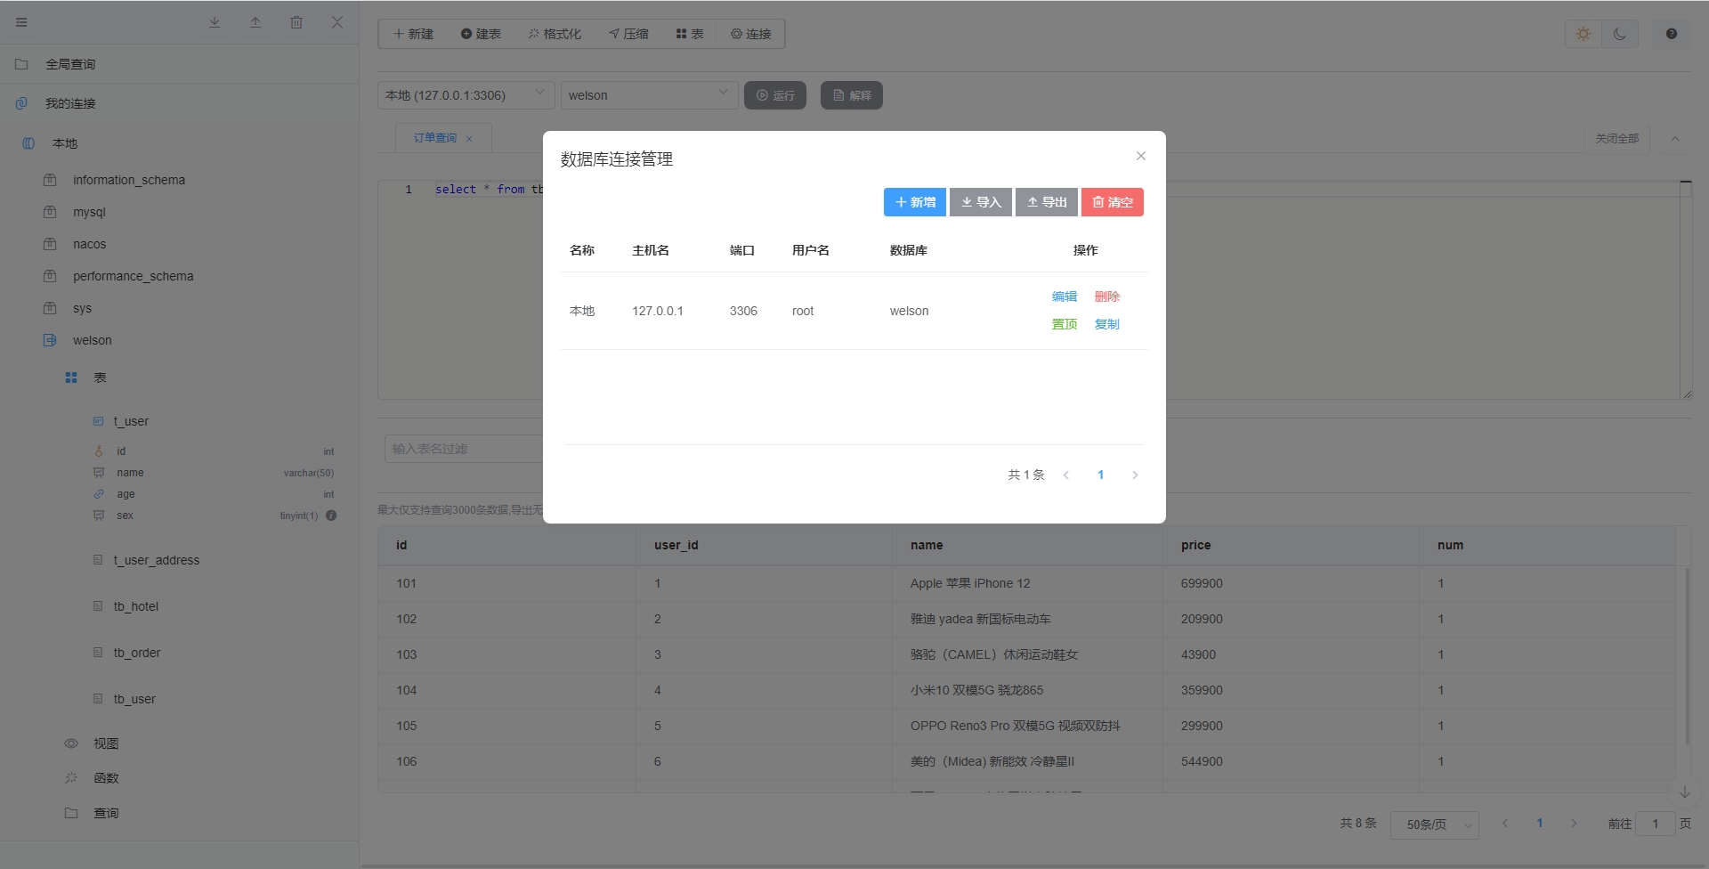Expand the tb_user table
Image resolution: width=1709 pixels, height=869 pixels.
pyautogui.click(x=134, y=699)
